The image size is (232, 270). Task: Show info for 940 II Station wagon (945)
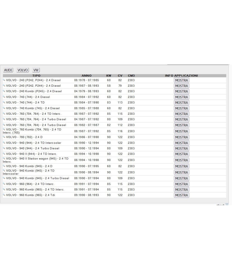pos(181,160)
